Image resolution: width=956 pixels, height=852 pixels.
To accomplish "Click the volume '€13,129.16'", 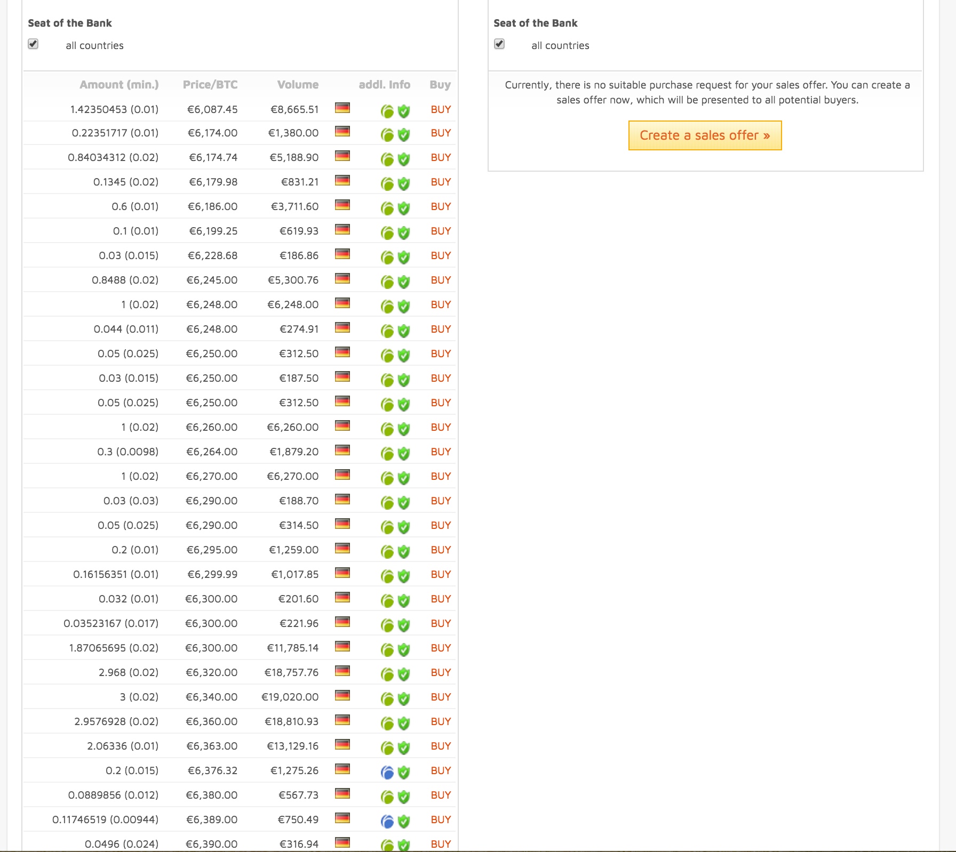I will (x=292, y=746).
